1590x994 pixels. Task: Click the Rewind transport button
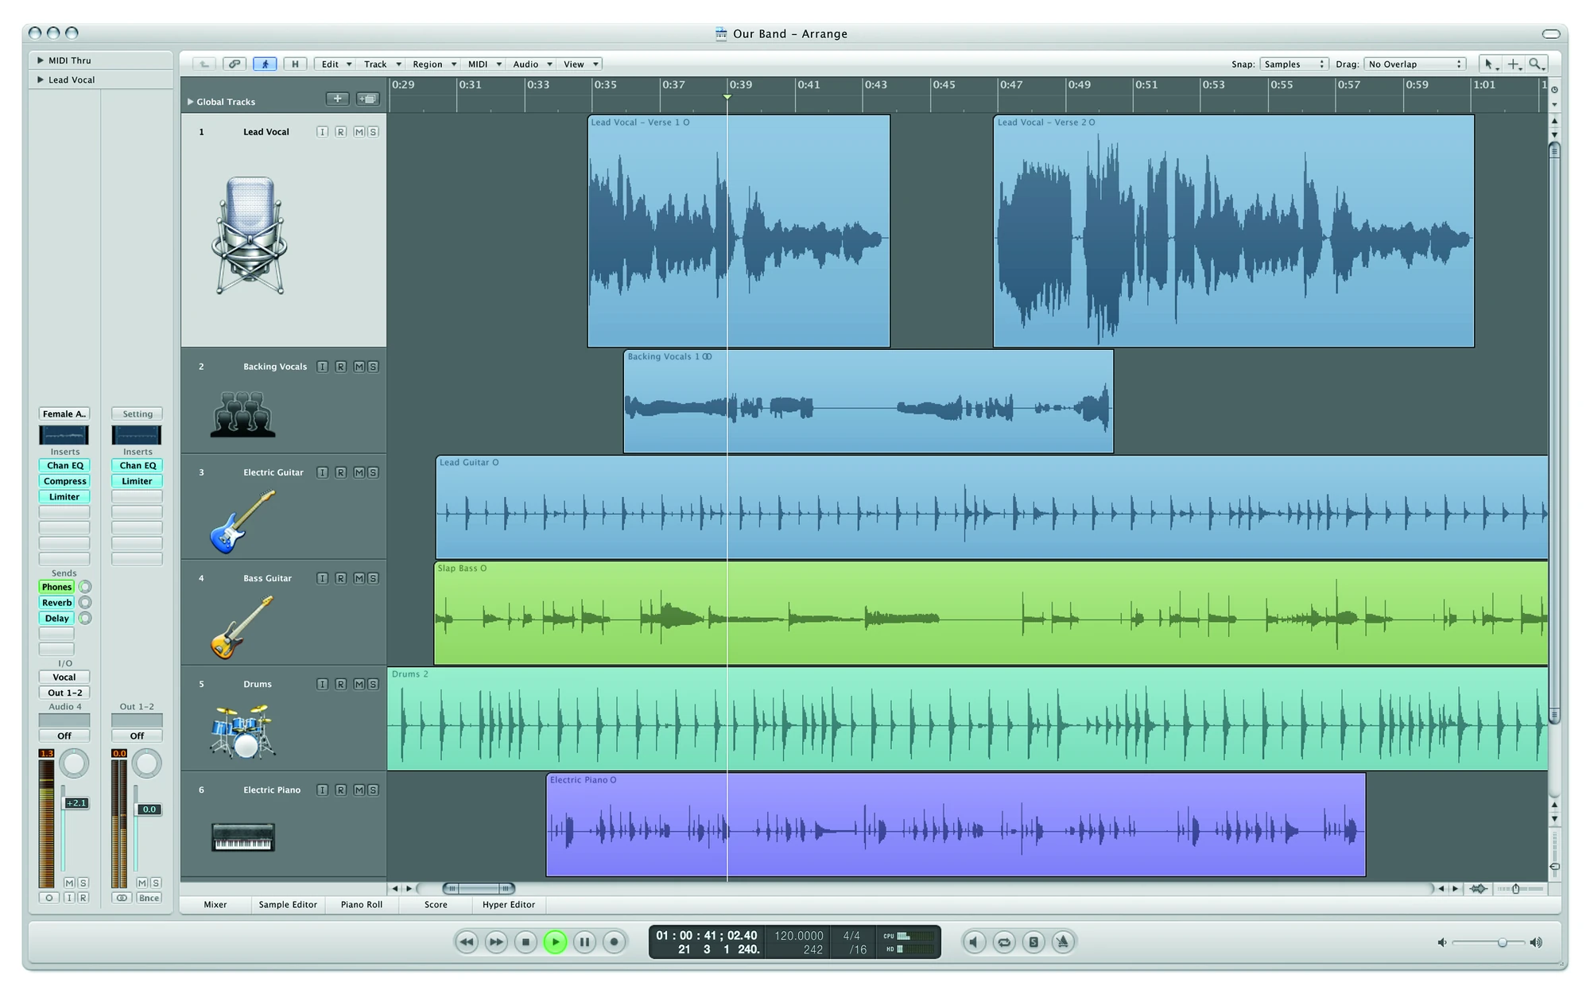coord(467,942)
